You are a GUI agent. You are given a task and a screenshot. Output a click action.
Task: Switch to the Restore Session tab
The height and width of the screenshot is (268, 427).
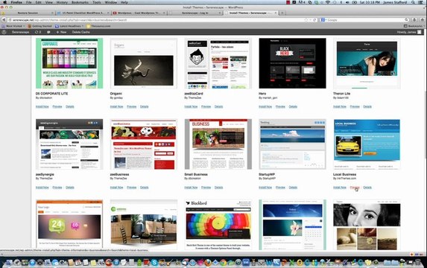click(28, 13)
